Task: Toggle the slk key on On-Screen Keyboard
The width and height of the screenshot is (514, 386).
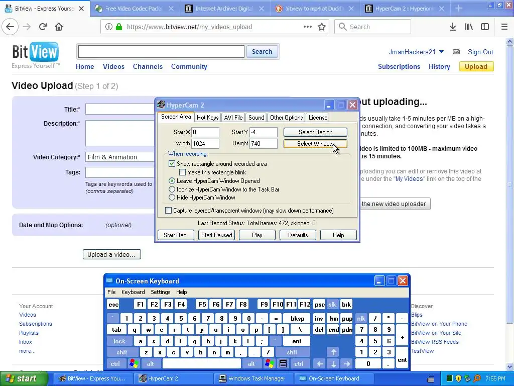Action: point(332,305)
